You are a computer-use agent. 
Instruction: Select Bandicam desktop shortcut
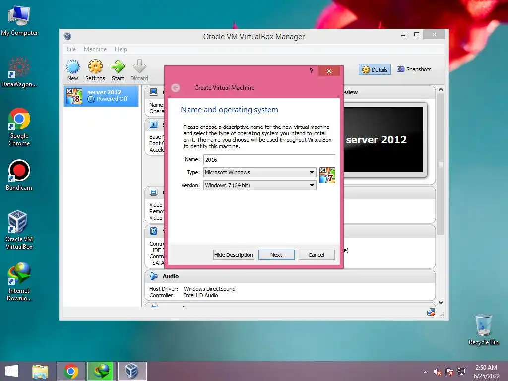(x=19, y=175)
